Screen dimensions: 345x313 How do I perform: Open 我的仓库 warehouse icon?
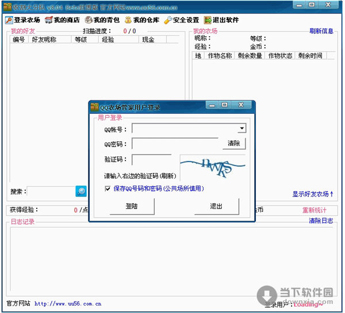tap(128, 20)
